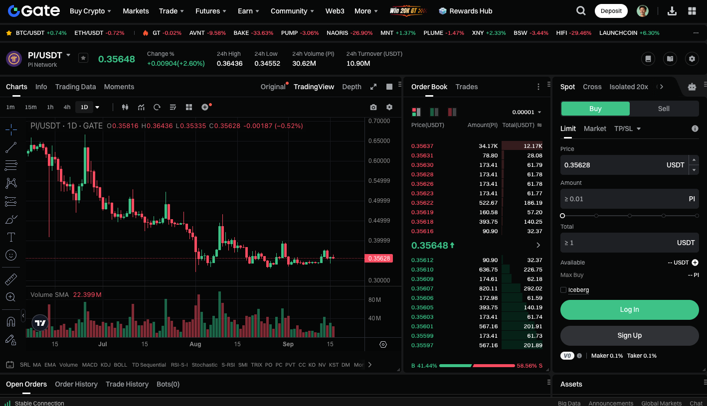Open candlestick chart style selector
Screen dimensions: 707x406
click(x=125, y=107)
